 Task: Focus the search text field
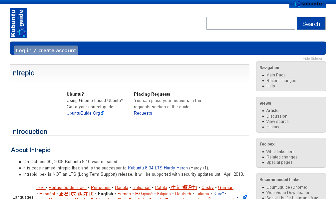(x=250, y=23)
